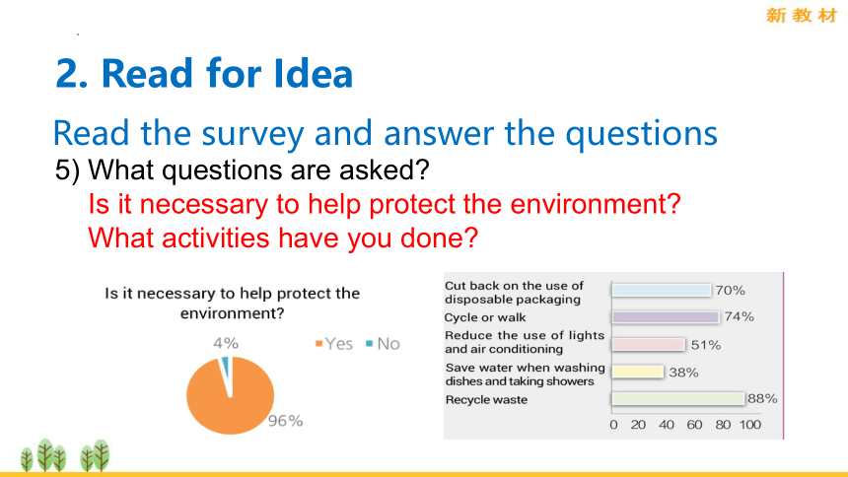Click the 100 value on chart axis

coord(750,425)
